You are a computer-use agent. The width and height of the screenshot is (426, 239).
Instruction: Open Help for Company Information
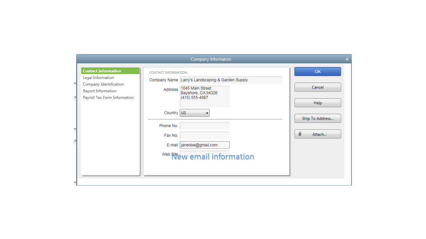point(318,103)
